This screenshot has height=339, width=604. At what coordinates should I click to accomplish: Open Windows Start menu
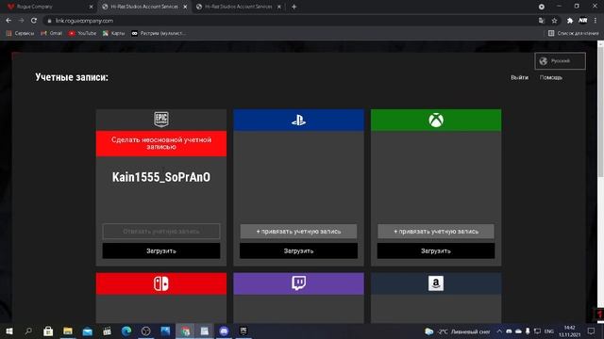tap(8, 331)
